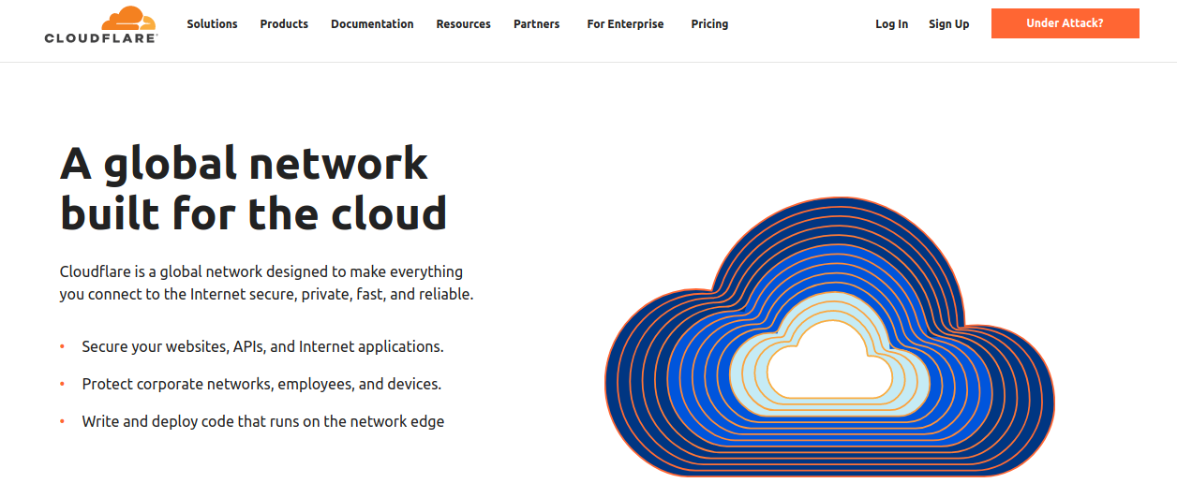
Task: Open the Products menu
Action: [284, 24]
